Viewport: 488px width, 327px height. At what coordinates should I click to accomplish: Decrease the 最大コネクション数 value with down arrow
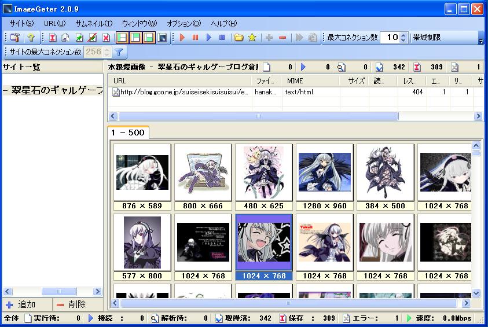403,41
